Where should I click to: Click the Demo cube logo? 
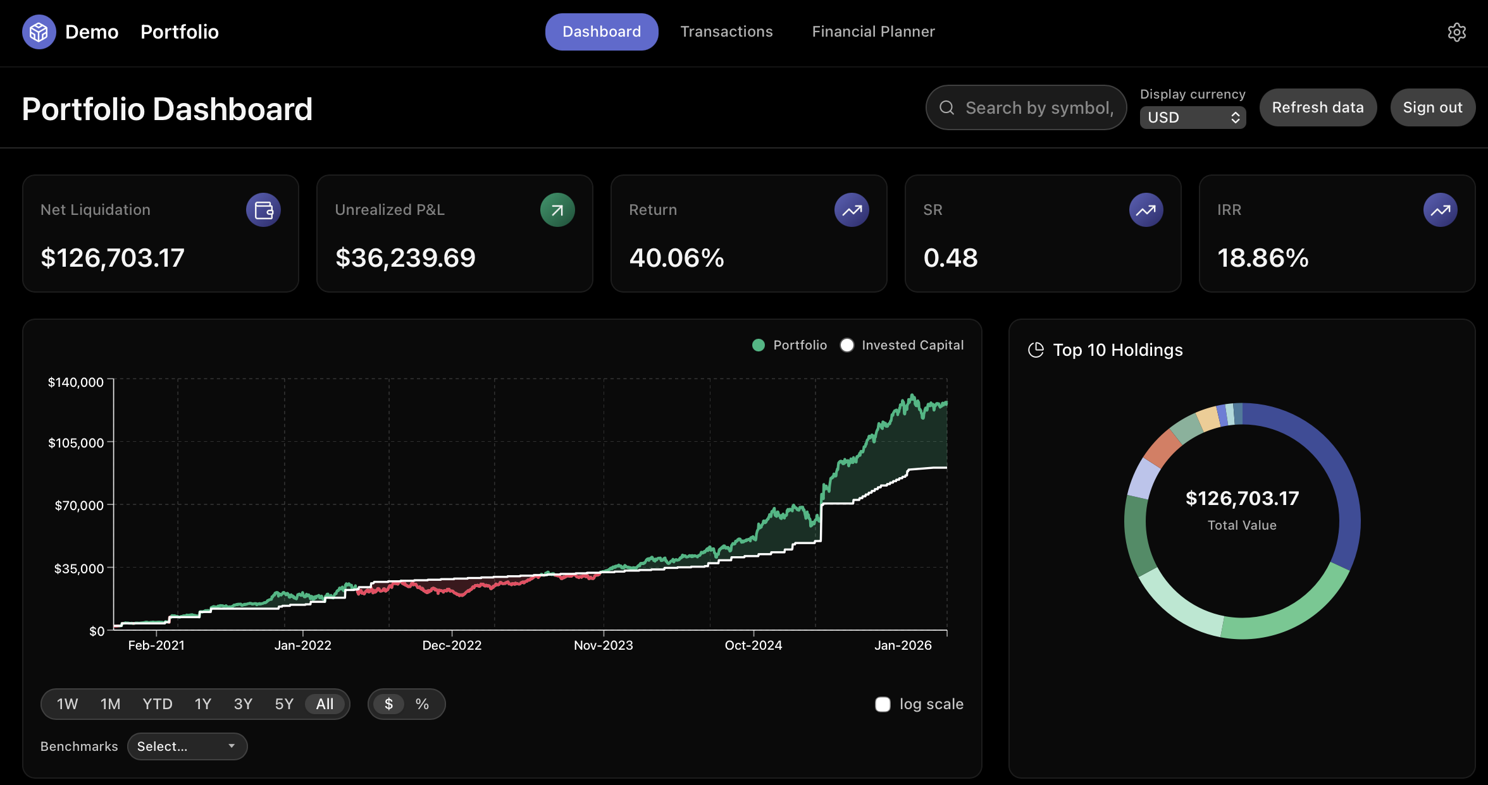[x=39, y=32]
